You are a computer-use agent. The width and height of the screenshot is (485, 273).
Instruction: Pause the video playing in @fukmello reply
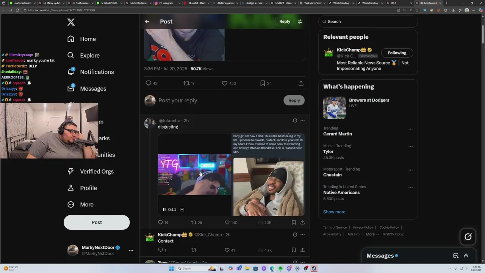click(x=164, y=209)
